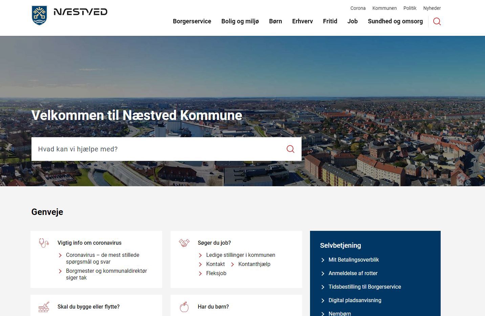Click the NÆSTVED wordmark logo
The width and height of the screenshot is (485, 316).
(x=81, y=12)
